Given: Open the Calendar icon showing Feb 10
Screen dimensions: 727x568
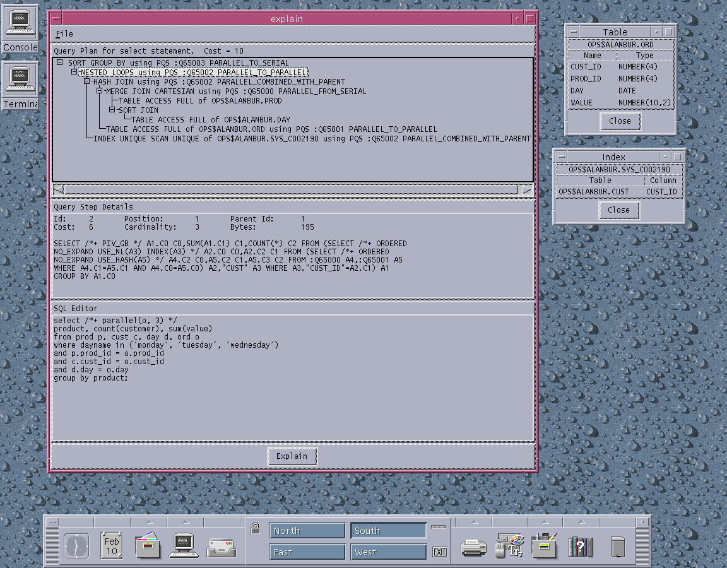Looking at the screenshot, I should [112, 545].
